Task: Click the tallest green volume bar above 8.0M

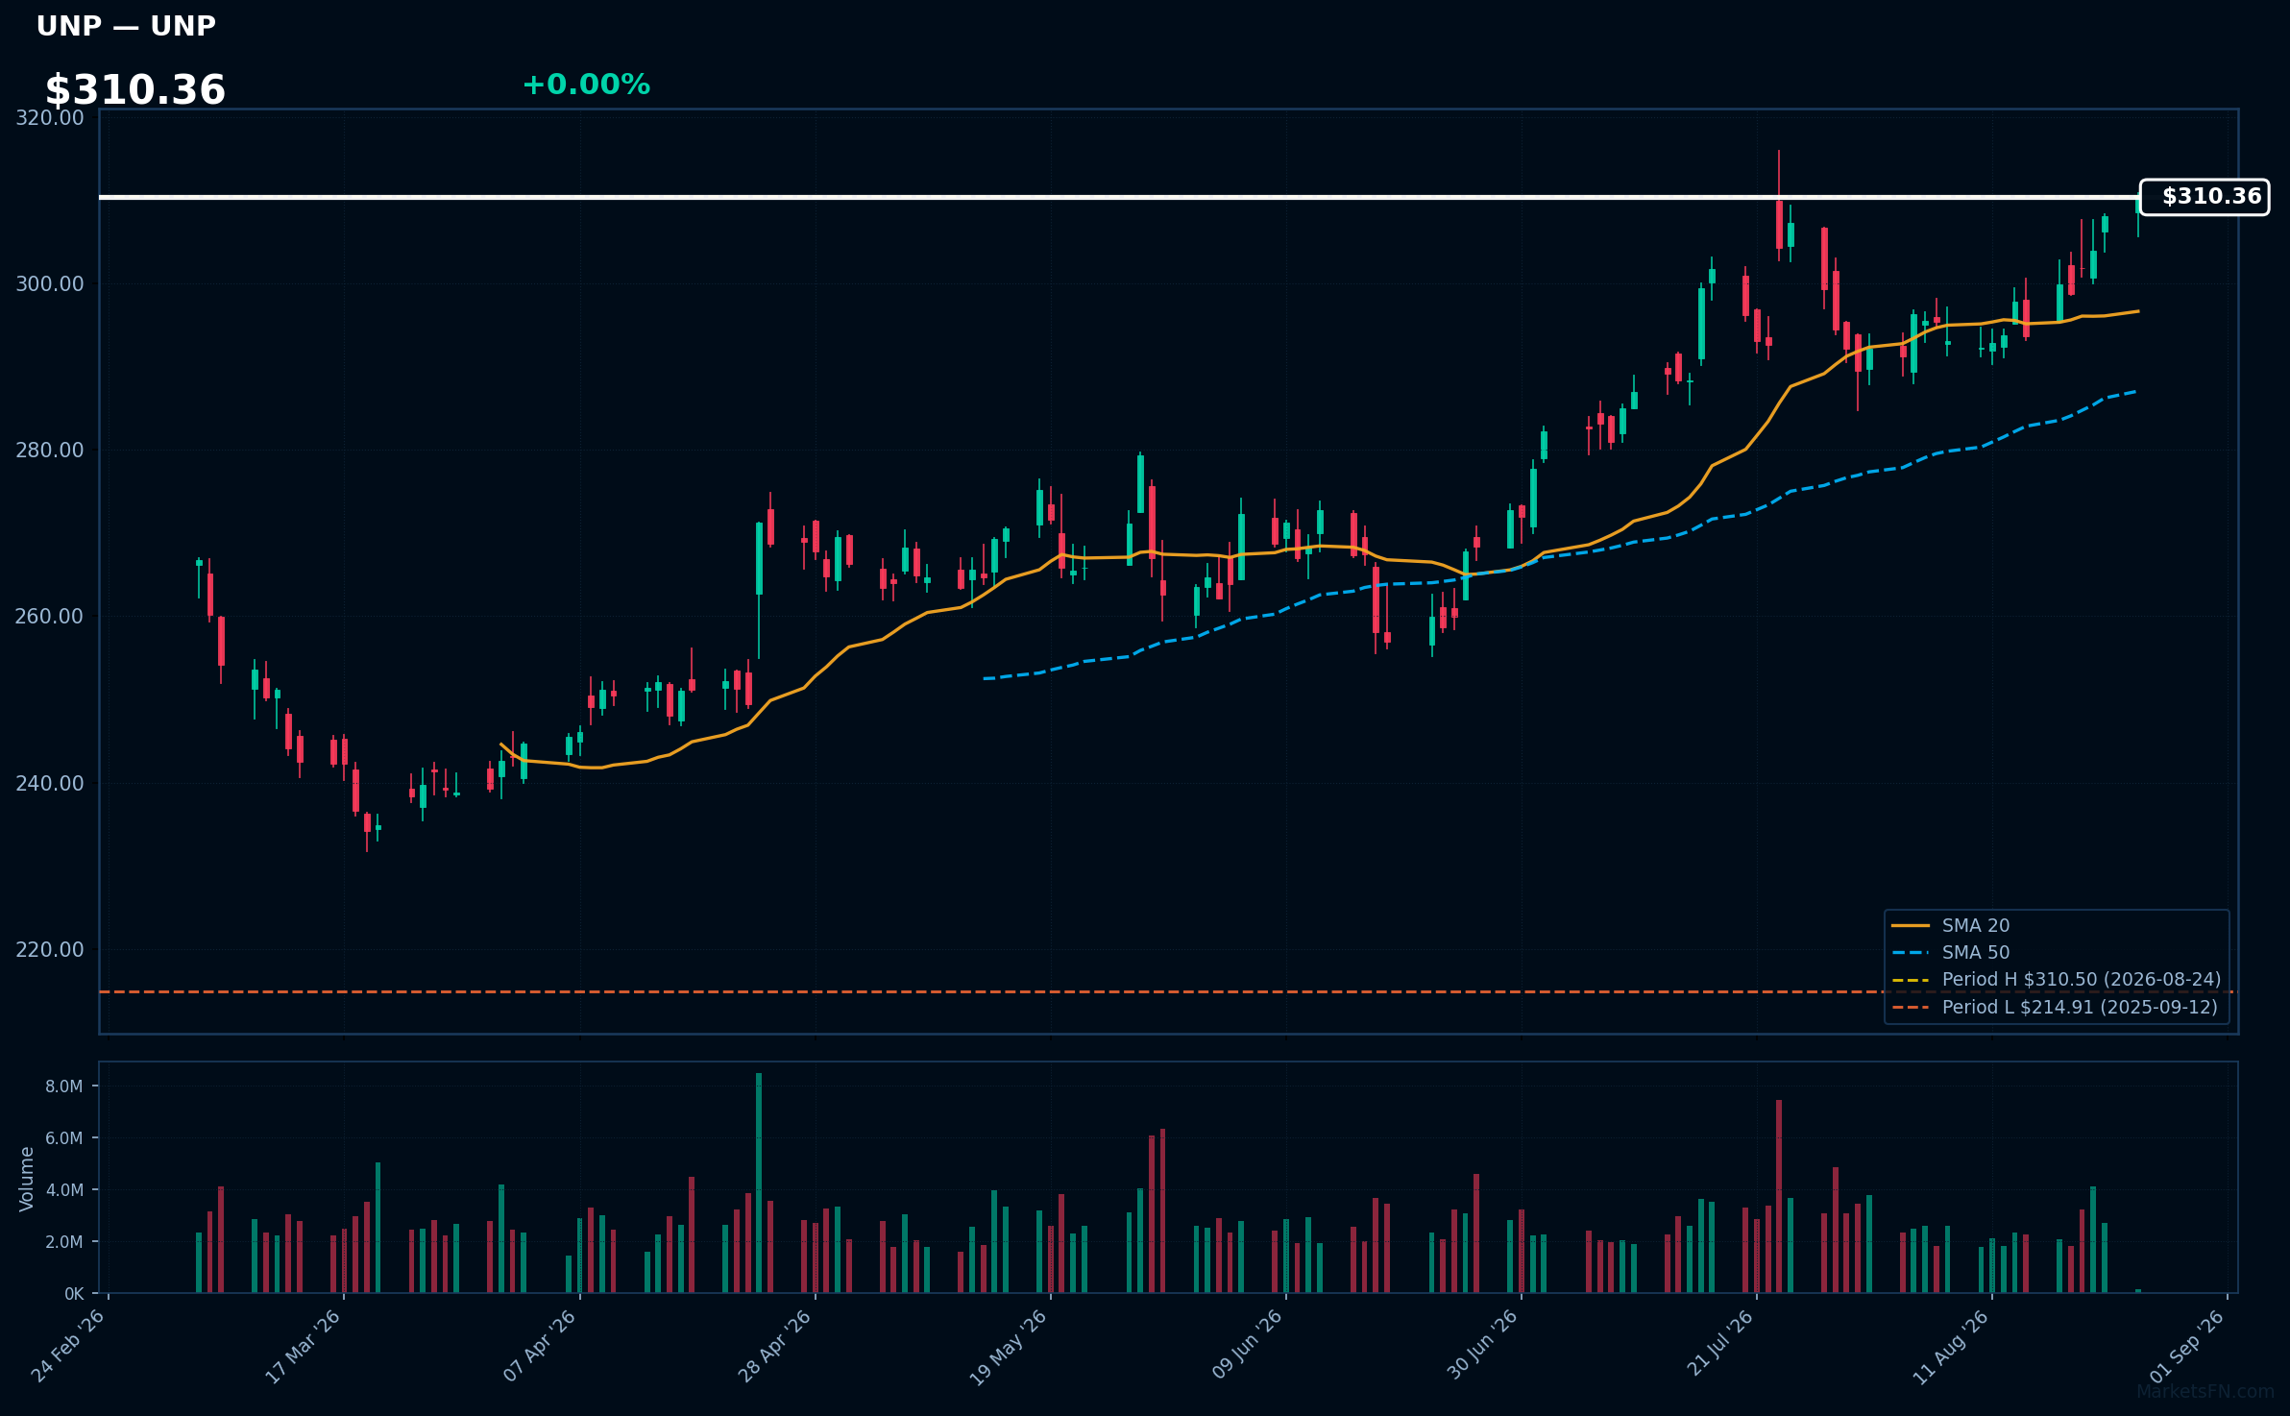Action: [759, 1184]
